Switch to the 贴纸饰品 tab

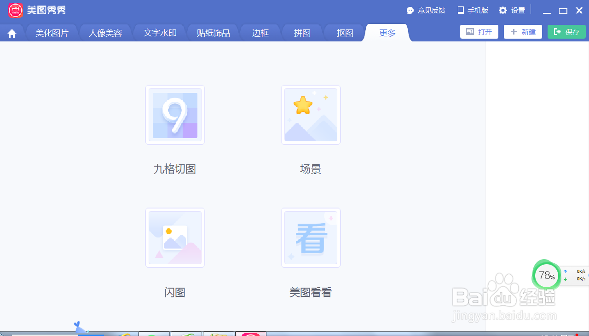point(214,33)
